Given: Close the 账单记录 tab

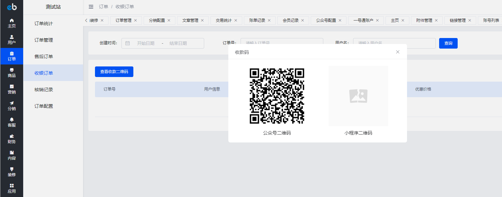Looking at the screenshot, I should coord(269,20).
